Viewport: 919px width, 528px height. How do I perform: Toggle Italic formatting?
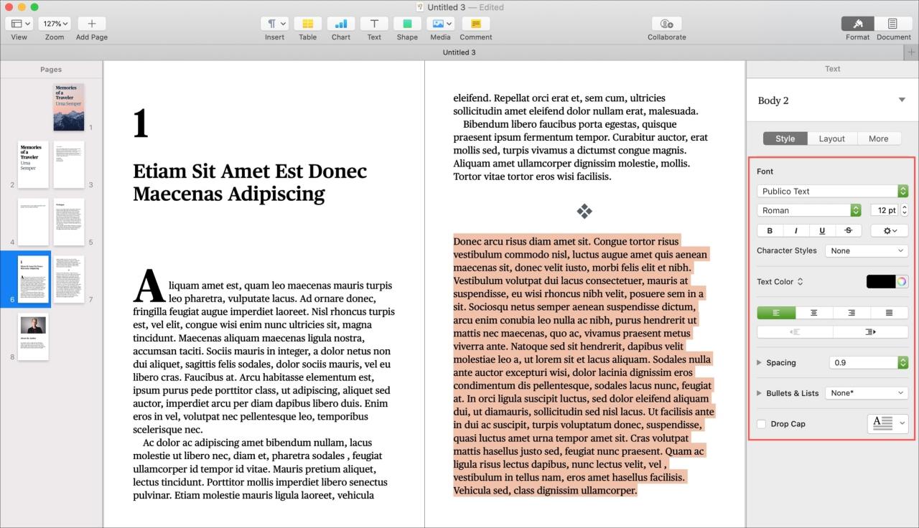tap(796, 230)
